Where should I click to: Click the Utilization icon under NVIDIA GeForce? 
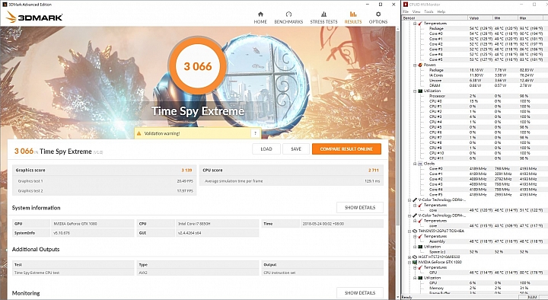[420, 278]
